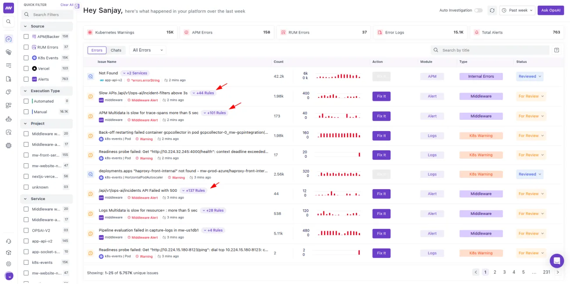570x284 pixels.
Task: Open the logs lines icon in sidebar
Action: (x=9, y=66)
